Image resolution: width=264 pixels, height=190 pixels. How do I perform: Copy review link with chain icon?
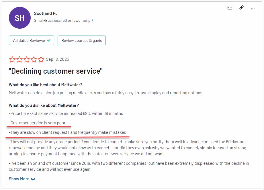pyautogui.click(x=241, y=7)
